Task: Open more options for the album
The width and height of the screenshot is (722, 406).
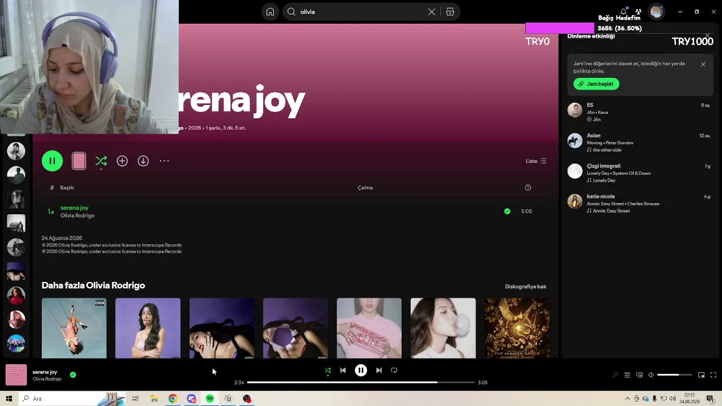Action: pyautogui.click(x=164, y=161)
